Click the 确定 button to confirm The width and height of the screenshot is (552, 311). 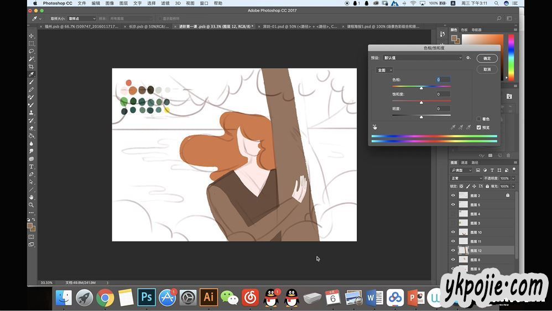(487, 58)
